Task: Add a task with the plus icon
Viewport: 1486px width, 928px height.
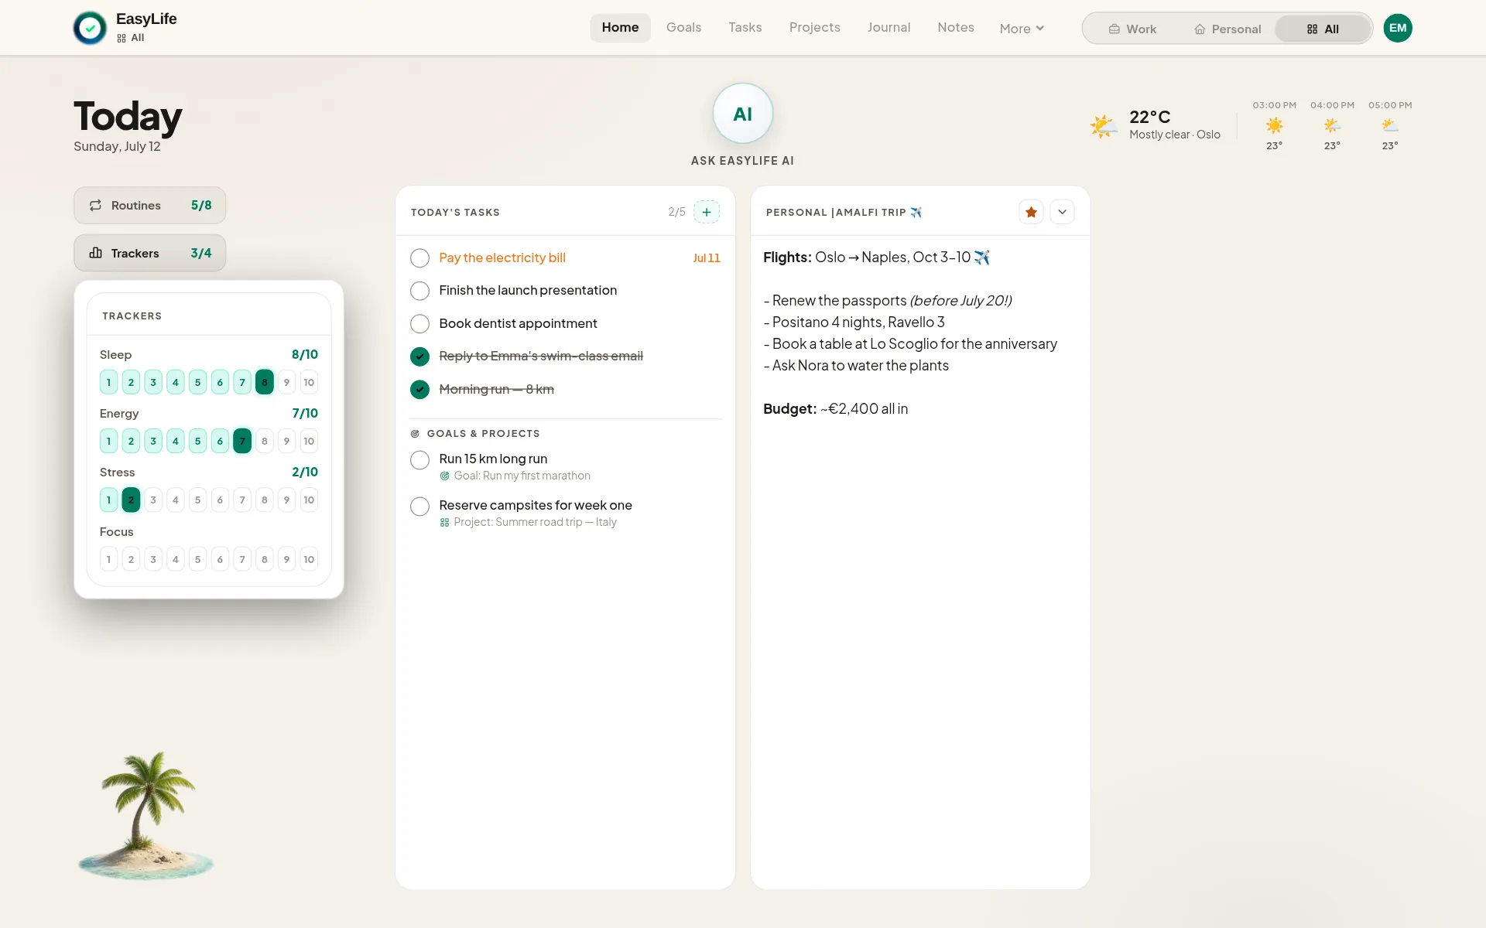Action: click(707, 212)
